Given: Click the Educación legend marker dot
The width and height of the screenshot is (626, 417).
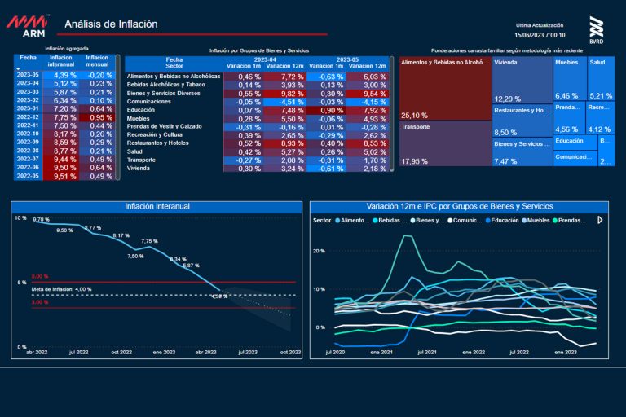Looking at the screenshot, I should point(488,220).
